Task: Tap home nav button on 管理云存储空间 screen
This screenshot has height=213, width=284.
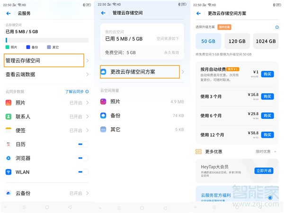Action: [142, 208]
